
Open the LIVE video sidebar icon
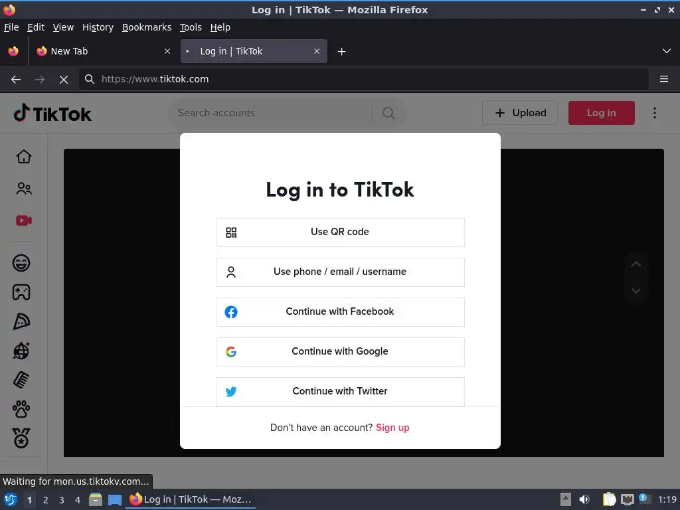(24, 220)
